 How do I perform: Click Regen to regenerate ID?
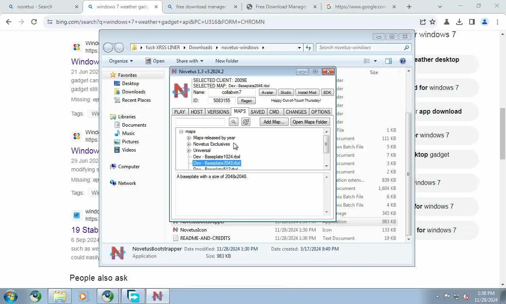[246, 101]
